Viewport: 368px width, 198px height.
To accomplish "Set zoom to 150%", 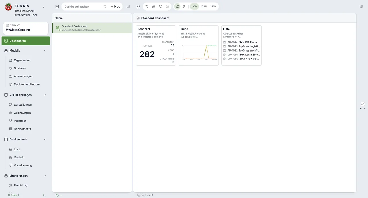I will 213,6.
